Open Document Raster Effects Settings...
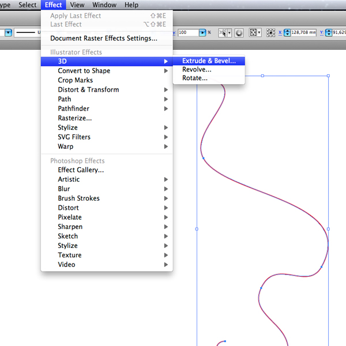This screenshot has width=346, height=346. pos(107,39)
